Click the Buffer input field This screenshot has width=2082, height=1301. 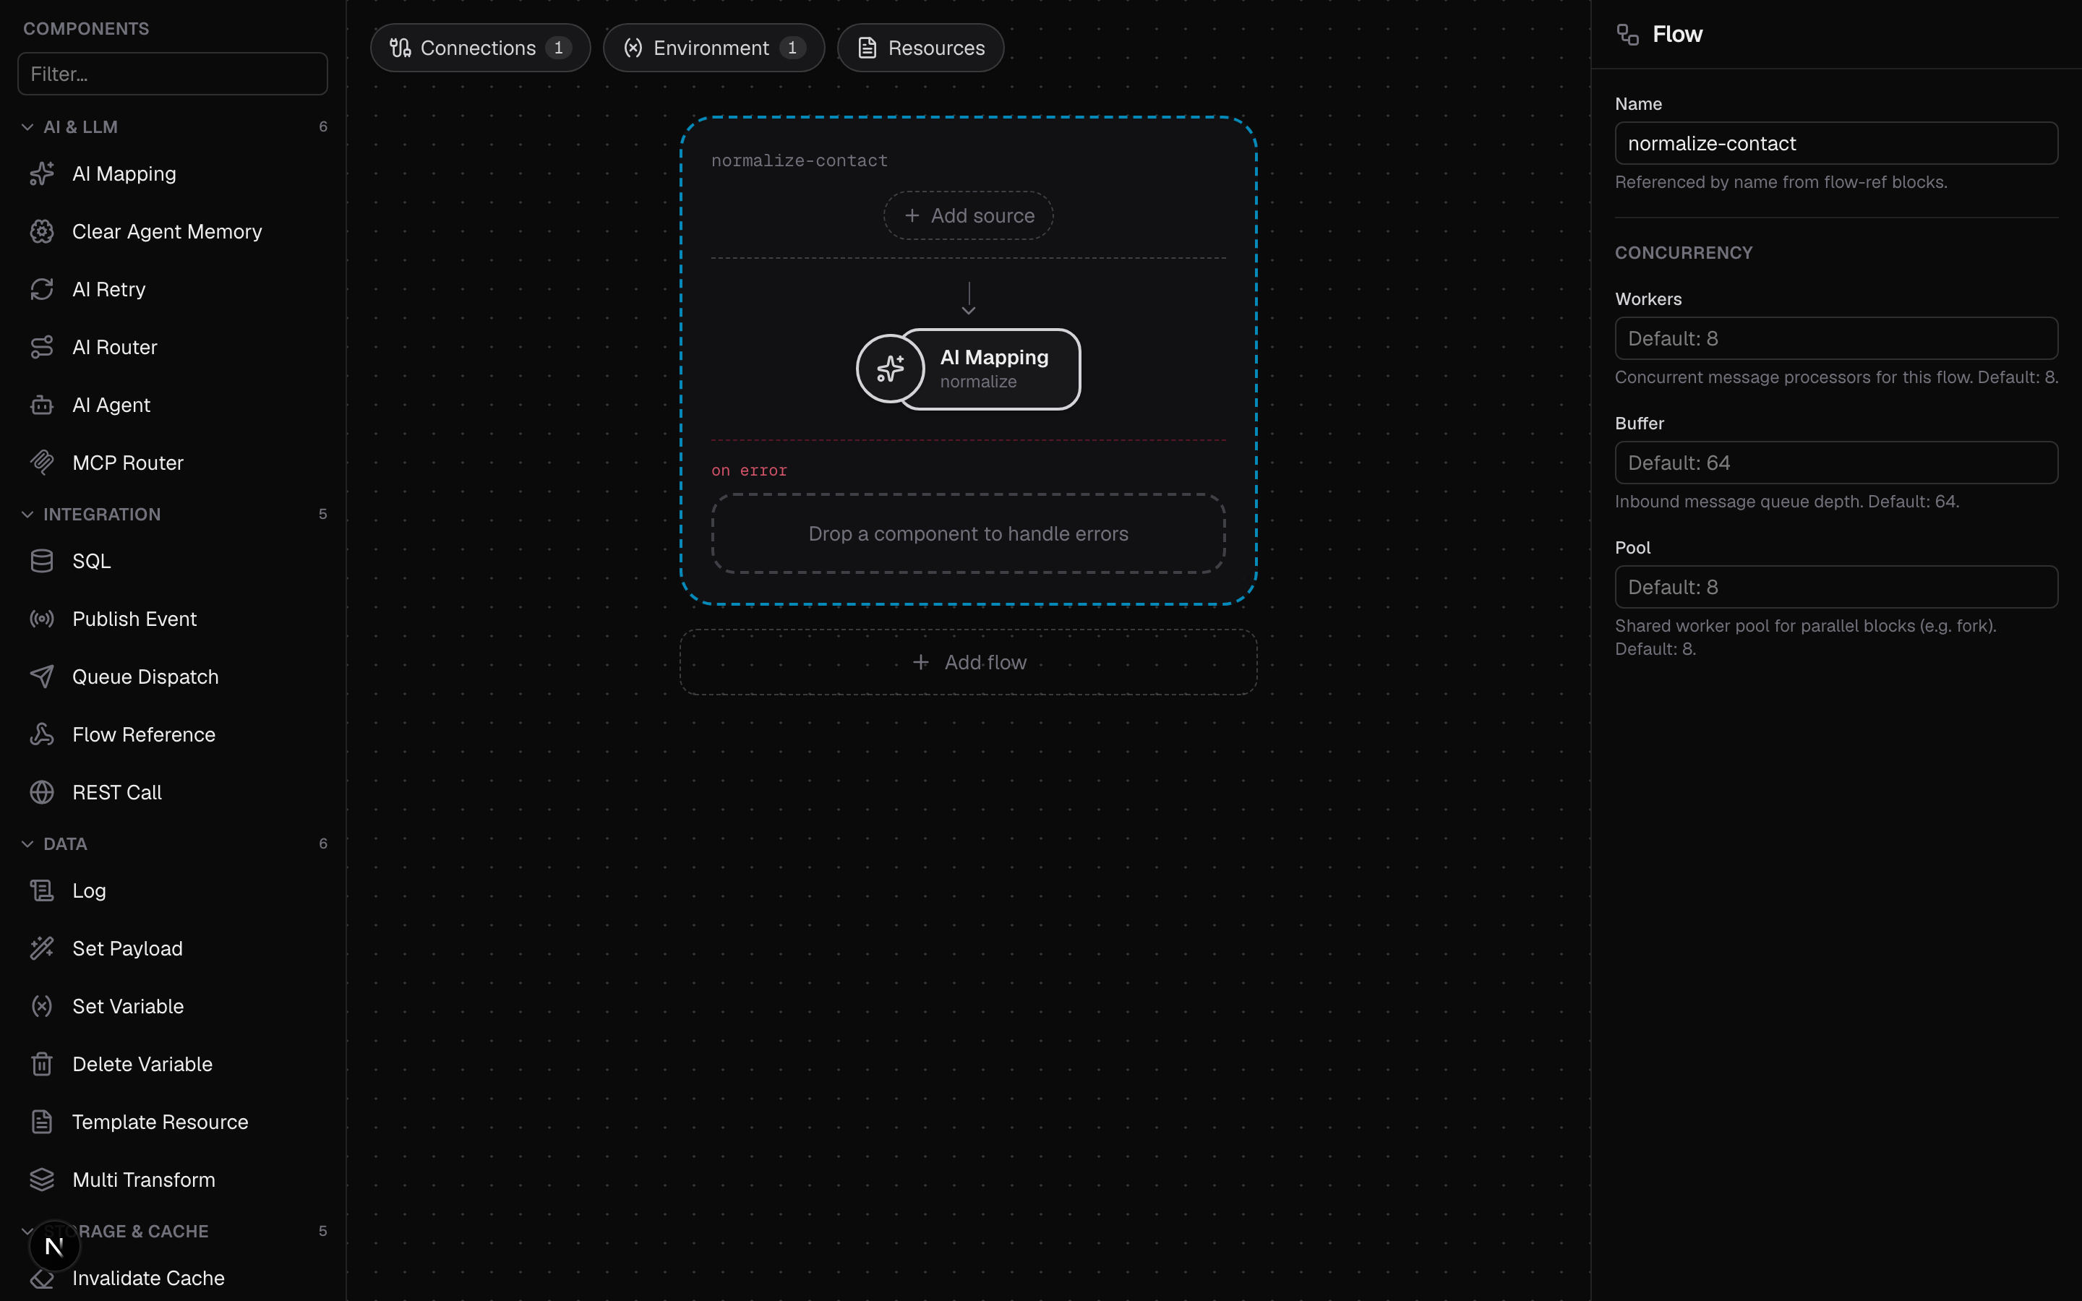coord(1836,463)
